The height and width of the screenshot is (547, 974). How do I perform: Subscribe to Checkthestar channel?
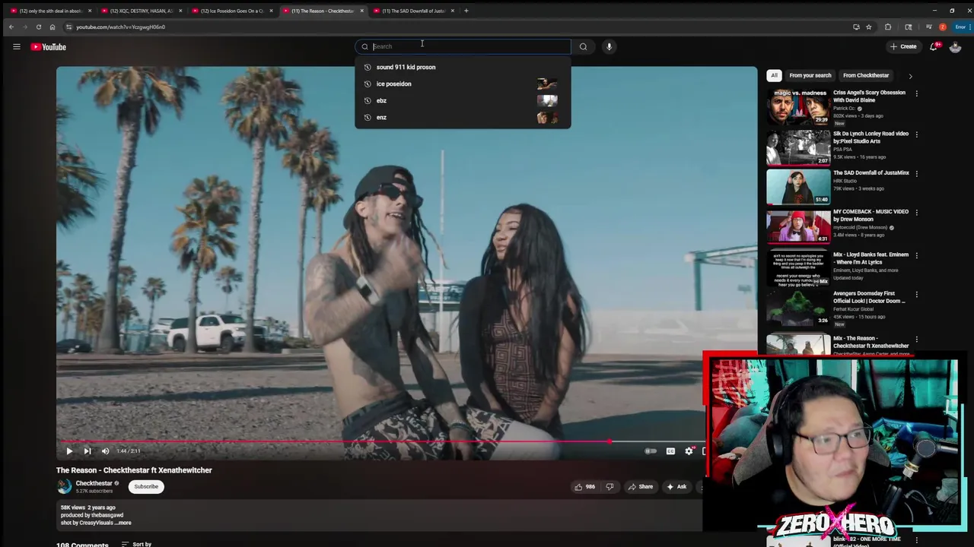coord(146,486)
